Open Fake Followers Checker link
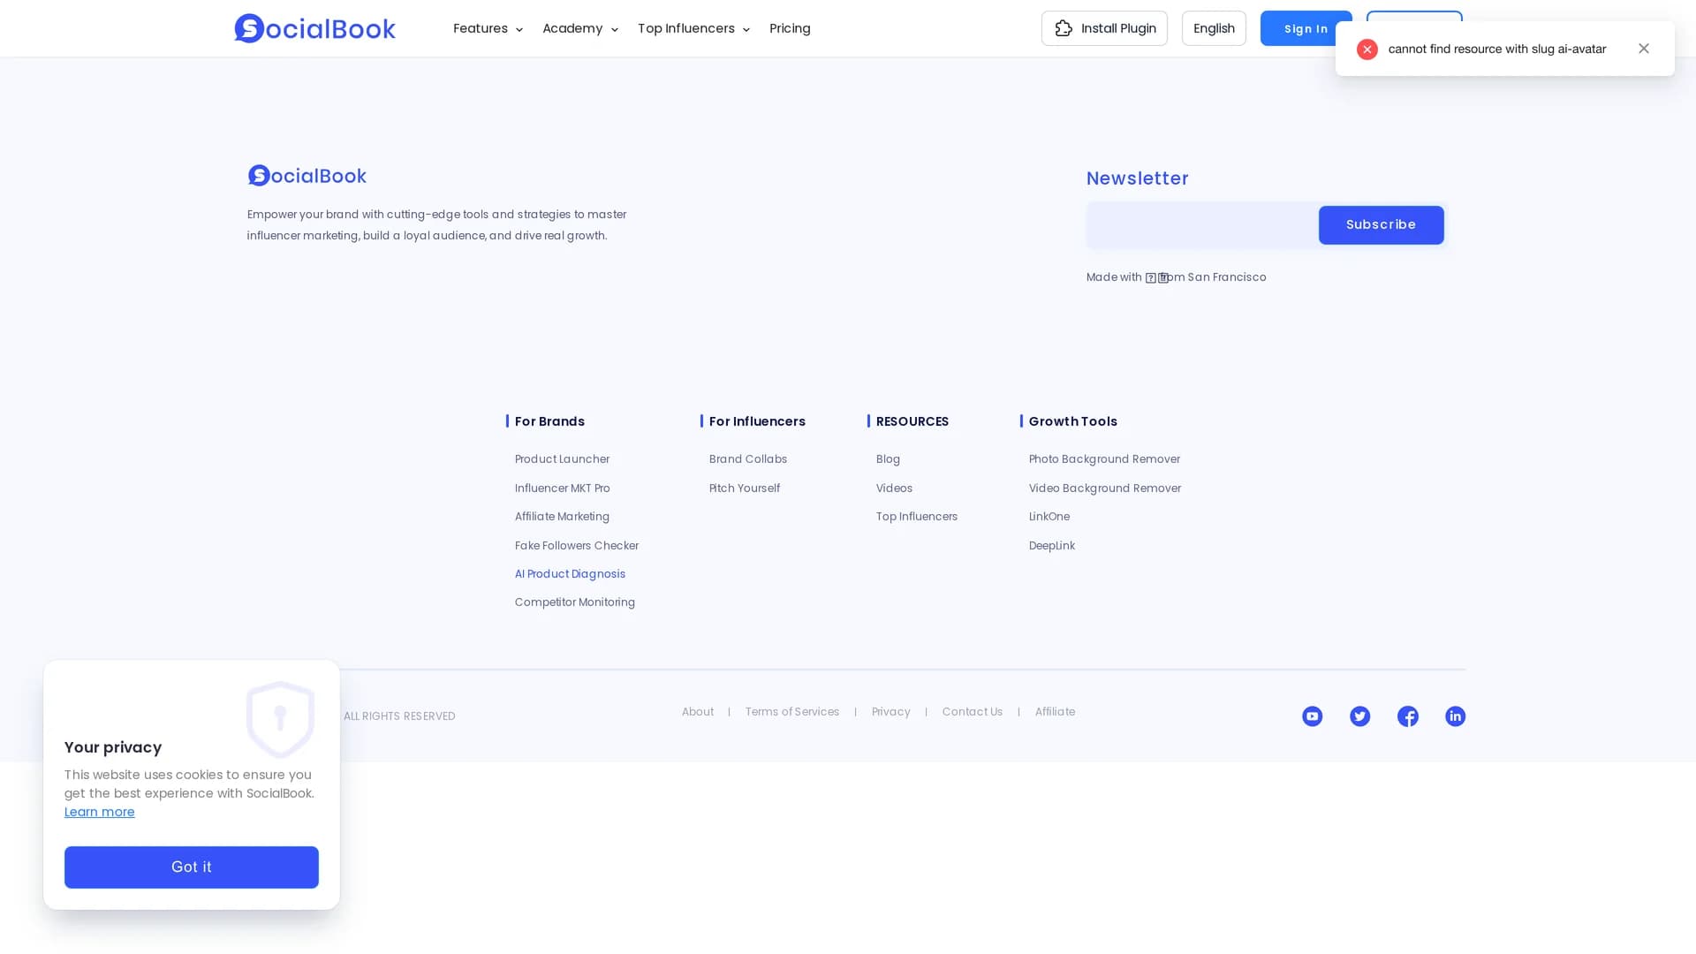1696x954 pixels. click(577, 546)
